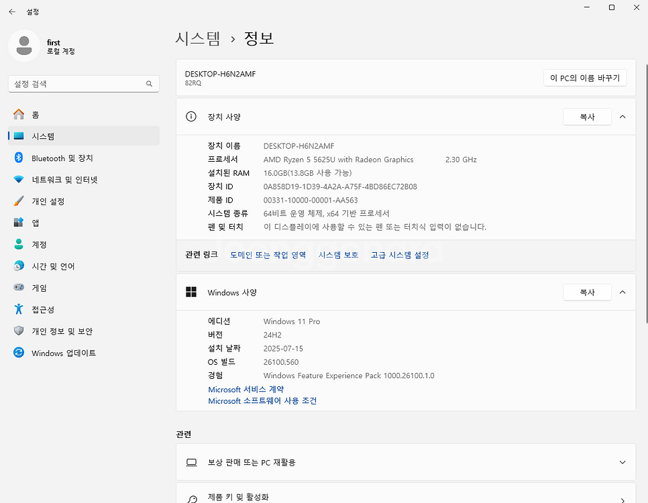The image size is (648, 503).
Task: Click the first 로컬 계정 account name
Action: coord(61,47)
